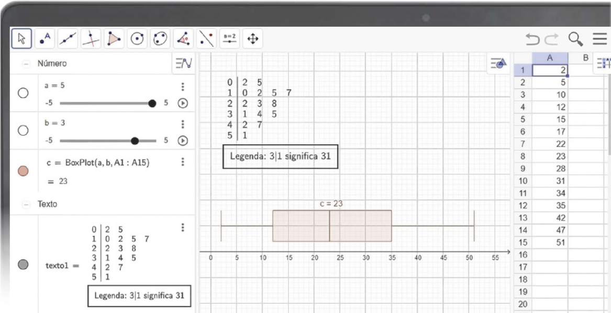Select the Point tool
Screen dimensions: 611x313
[45, 39]
